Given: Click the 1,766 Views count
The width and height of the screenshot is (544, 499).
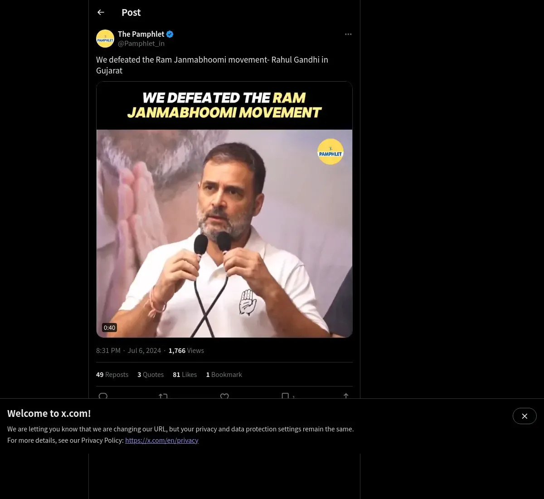Looking at the screenshot, I should 186,351.
